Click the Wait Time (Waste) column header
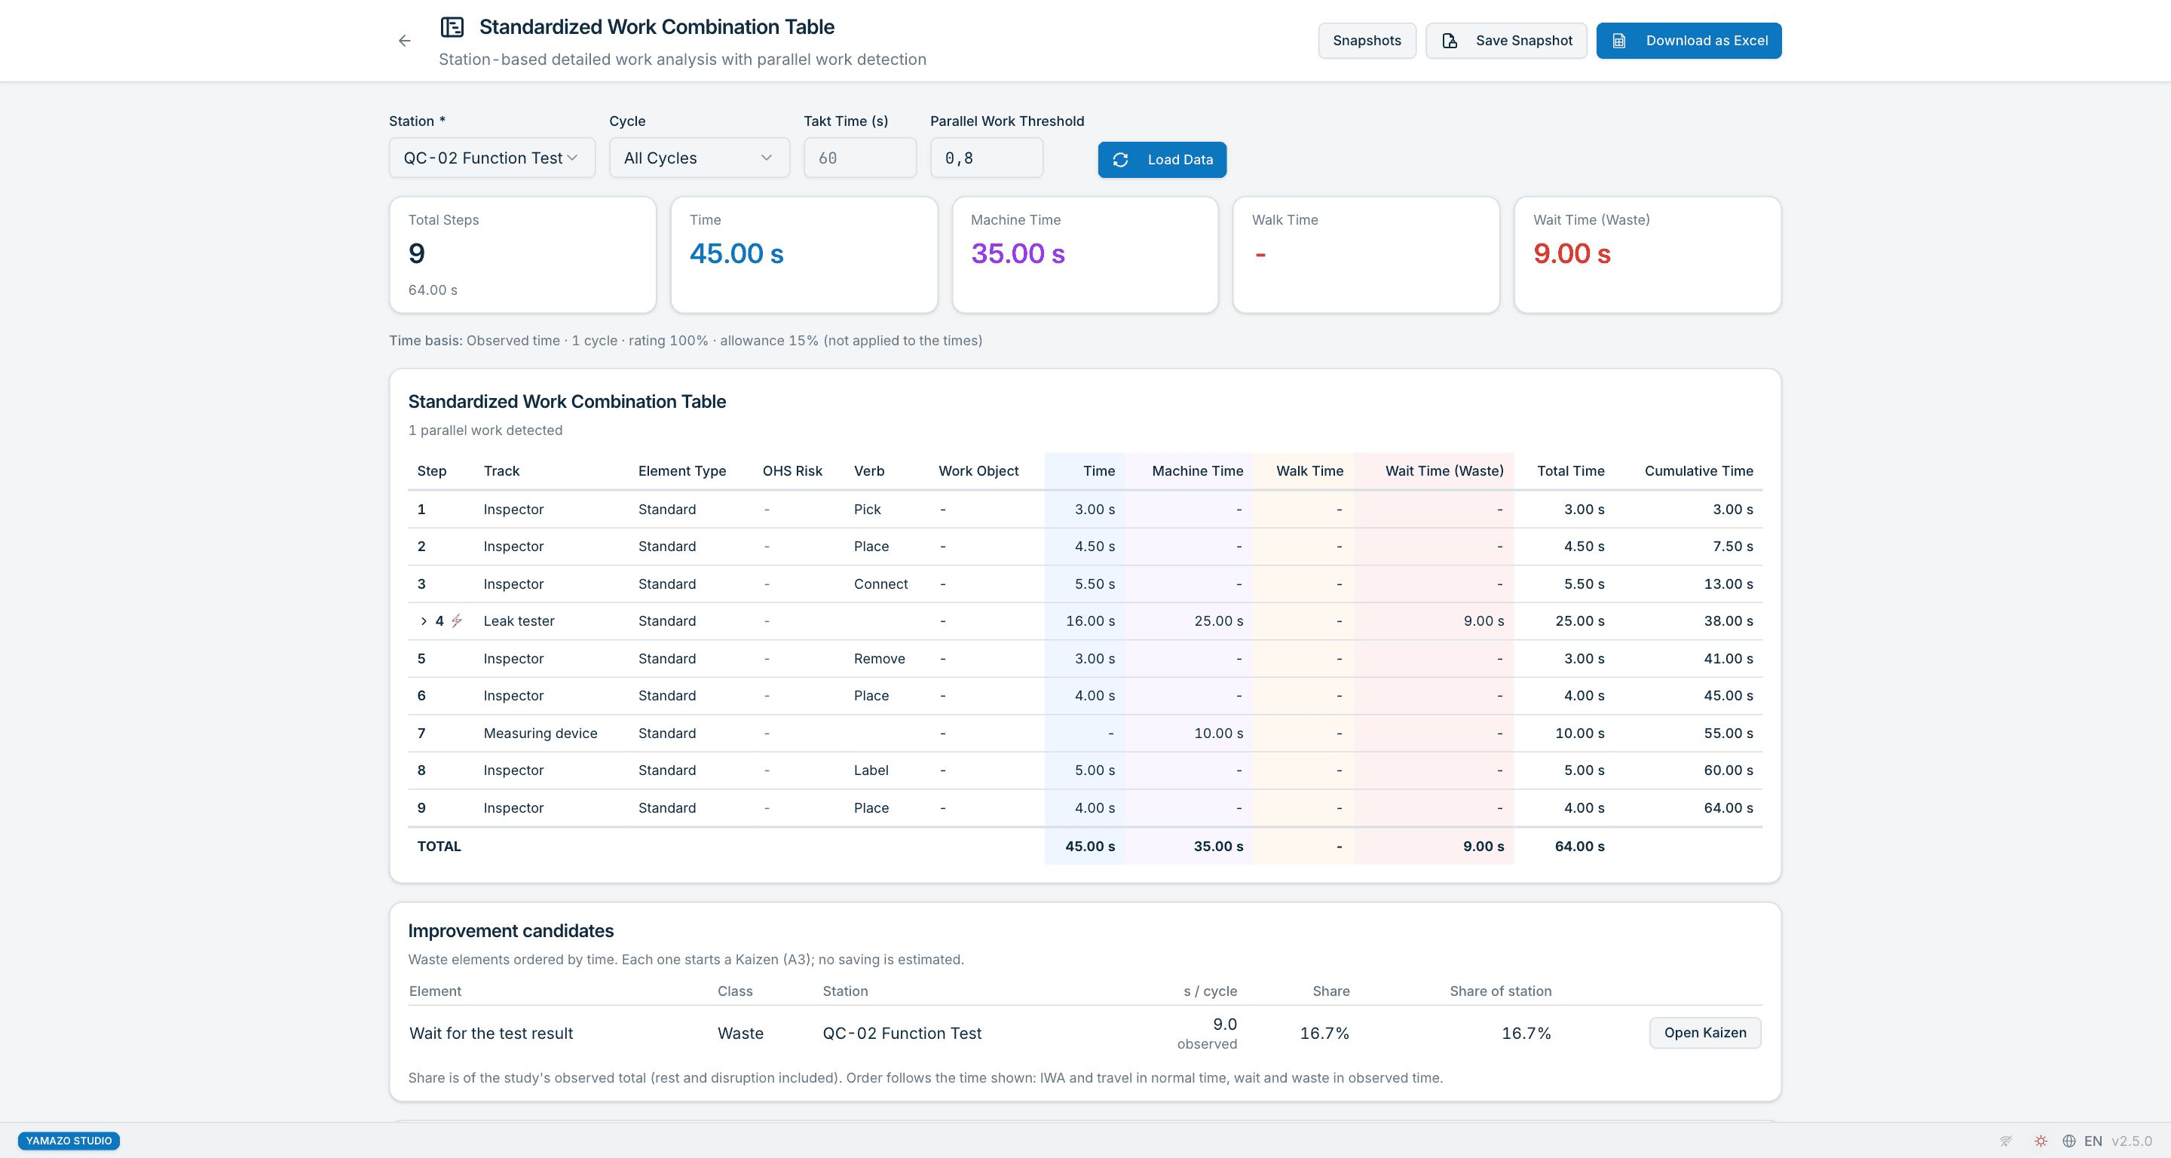2171x1158 pixels. 1444,471
